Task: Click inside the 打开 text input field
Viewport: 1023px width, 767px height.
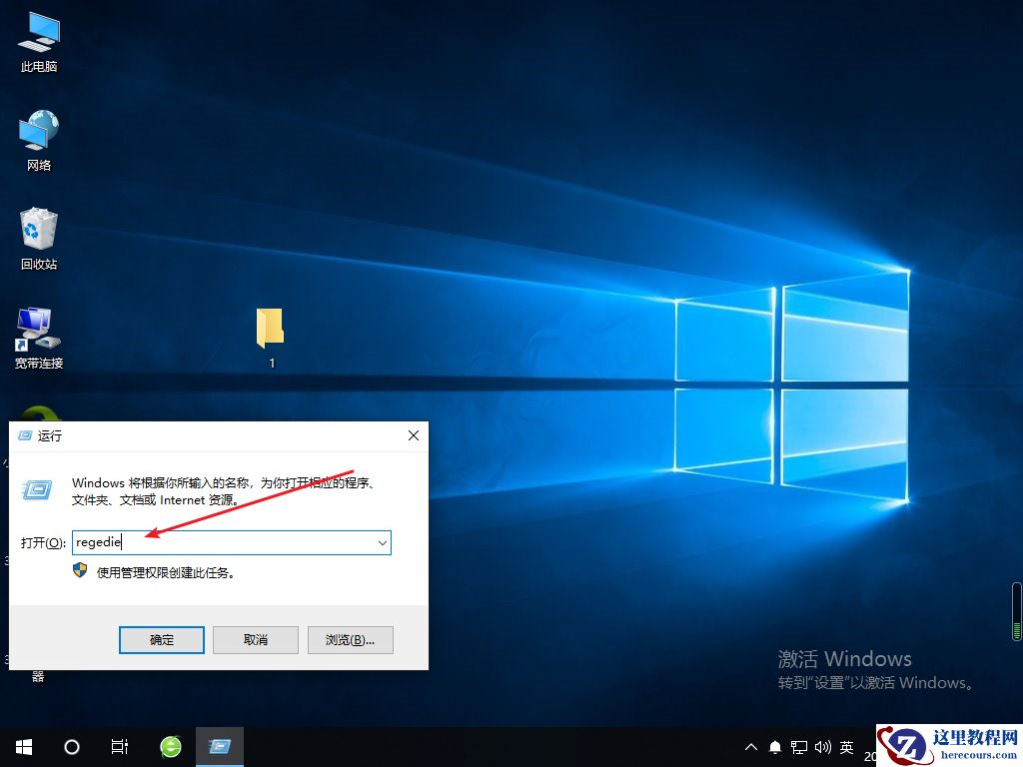Action: click(200, 542)
